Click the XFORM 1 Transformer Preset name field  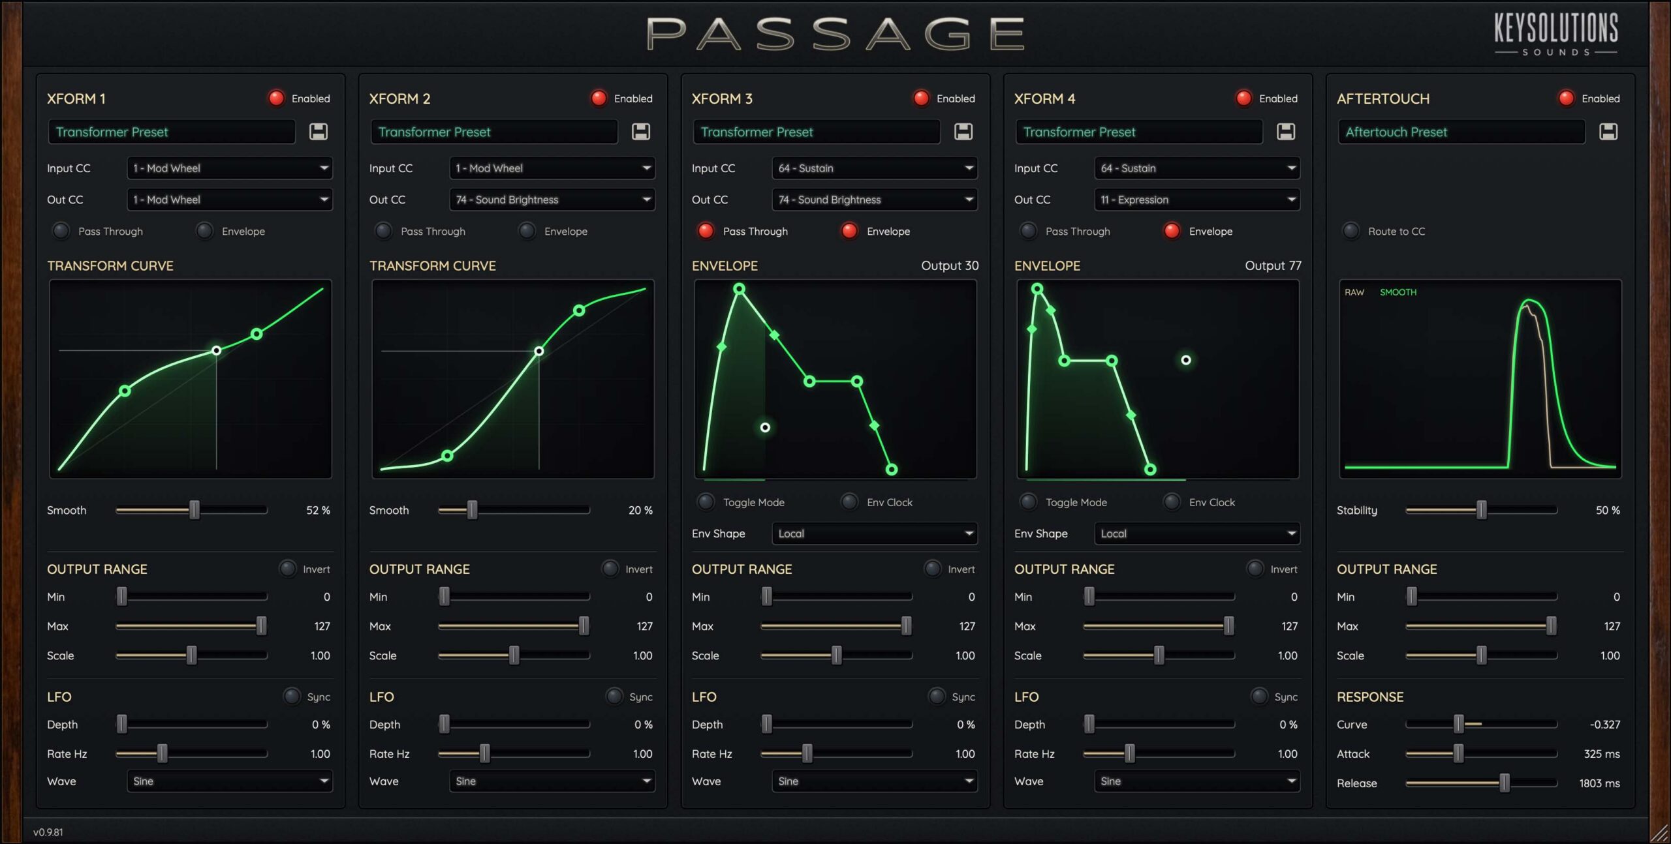click(x=172, y=132)
